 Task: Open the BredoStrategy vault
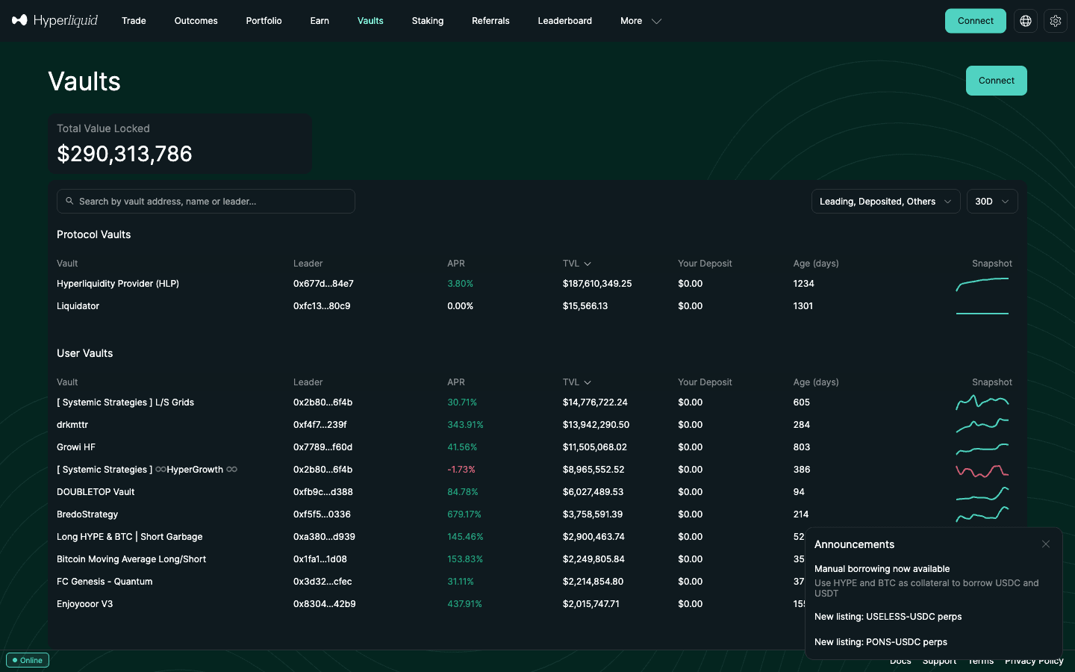[x=87, y=514]
